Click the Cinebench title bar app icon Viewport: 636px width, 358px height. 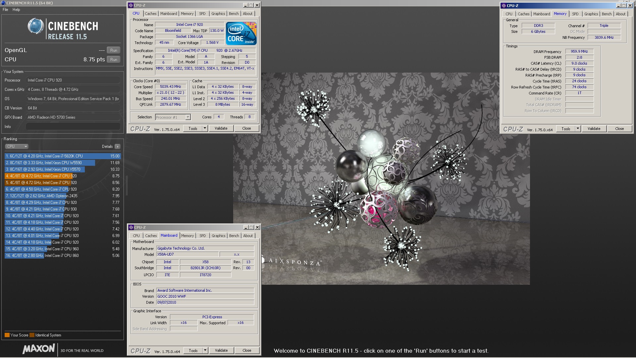(3, 3)
